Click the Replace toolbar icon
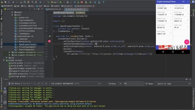Image resolution: width=195 pixels, height=110 pixels. pyautogui.click(x=36, y=2)
